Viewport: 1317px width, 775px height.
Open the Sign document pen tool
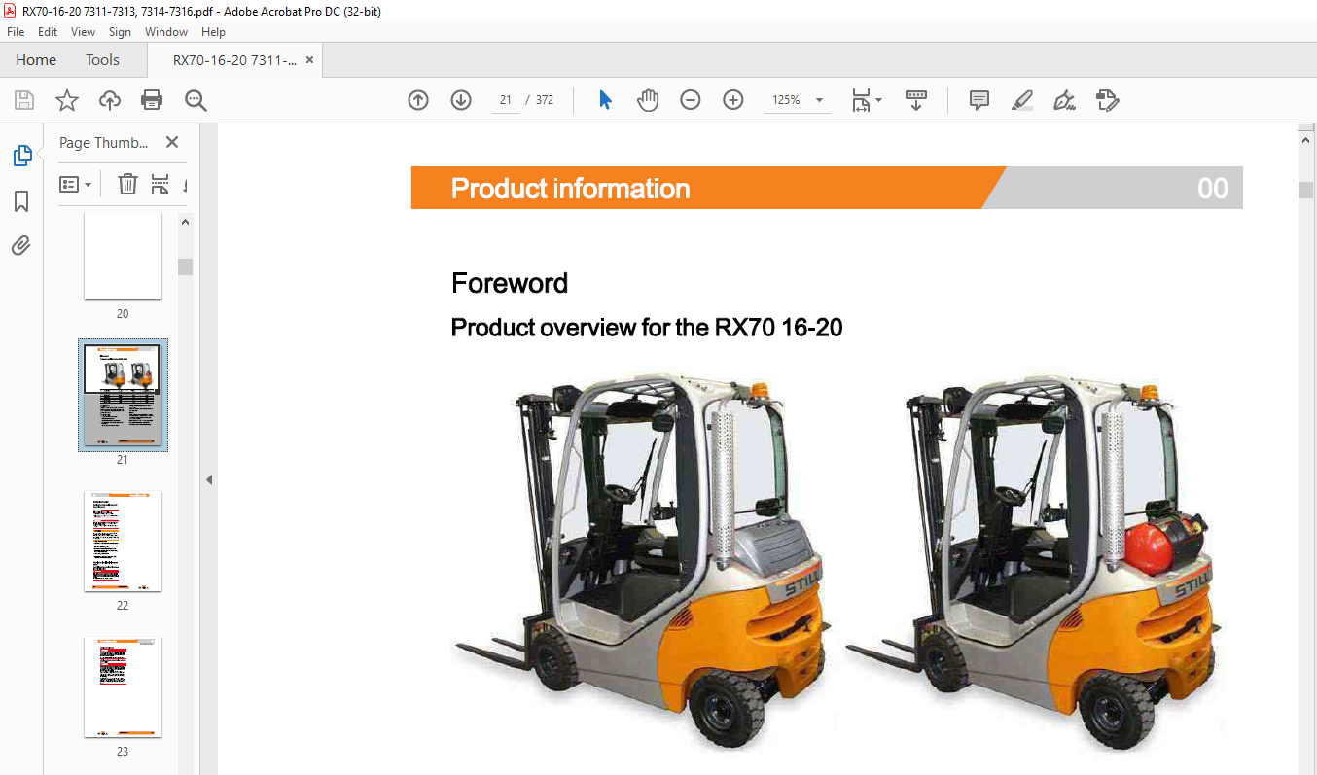coord(1064,100)
